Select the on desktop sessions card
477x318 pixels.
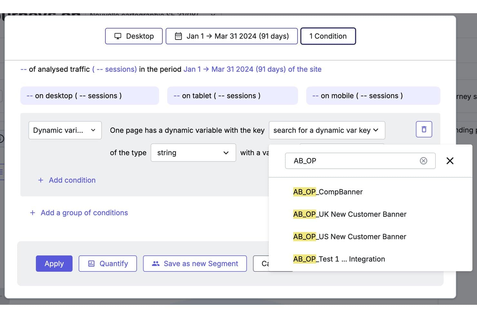point(90,96)
